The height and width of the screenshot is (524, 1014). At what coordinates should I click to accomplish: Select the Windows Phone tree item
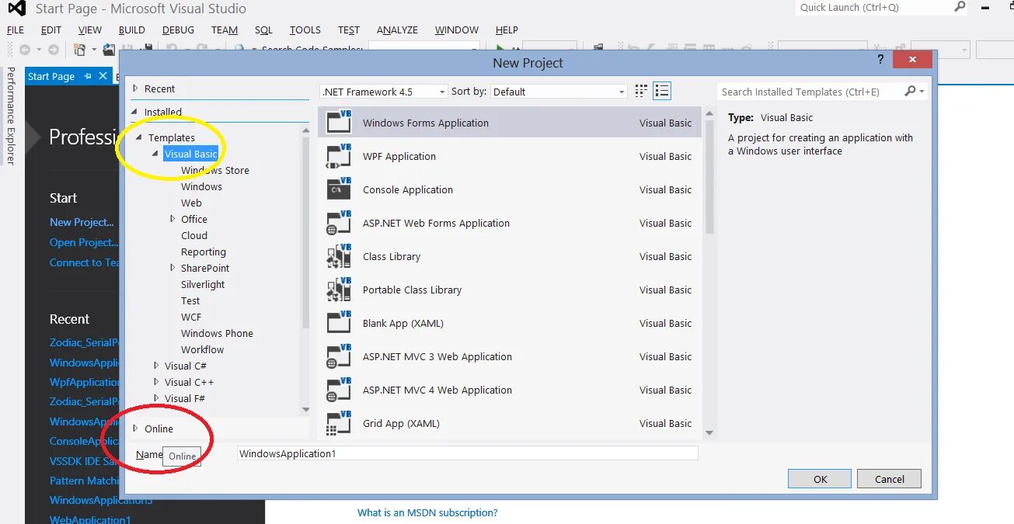point(217,333)
